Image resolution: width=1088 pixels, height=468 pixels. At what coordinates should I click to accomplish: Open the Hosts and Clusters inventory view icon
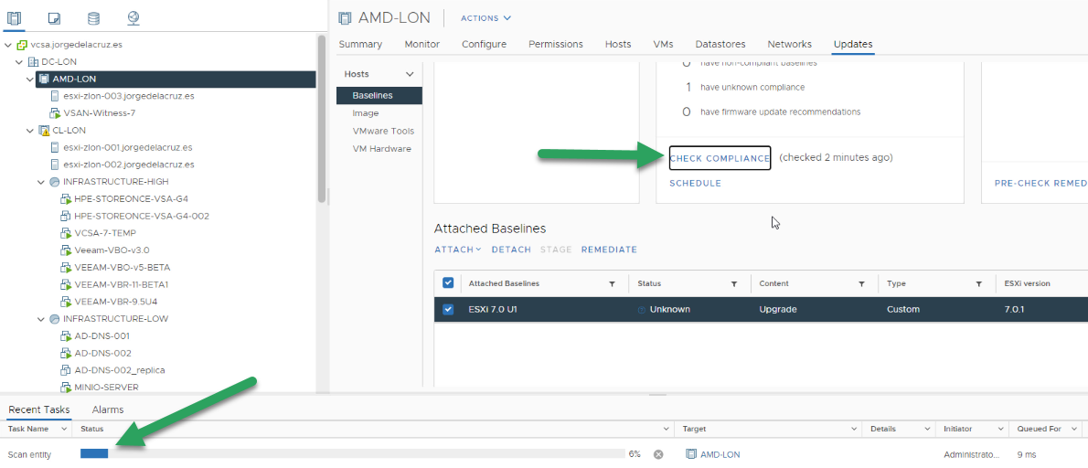tap(14, 17)
